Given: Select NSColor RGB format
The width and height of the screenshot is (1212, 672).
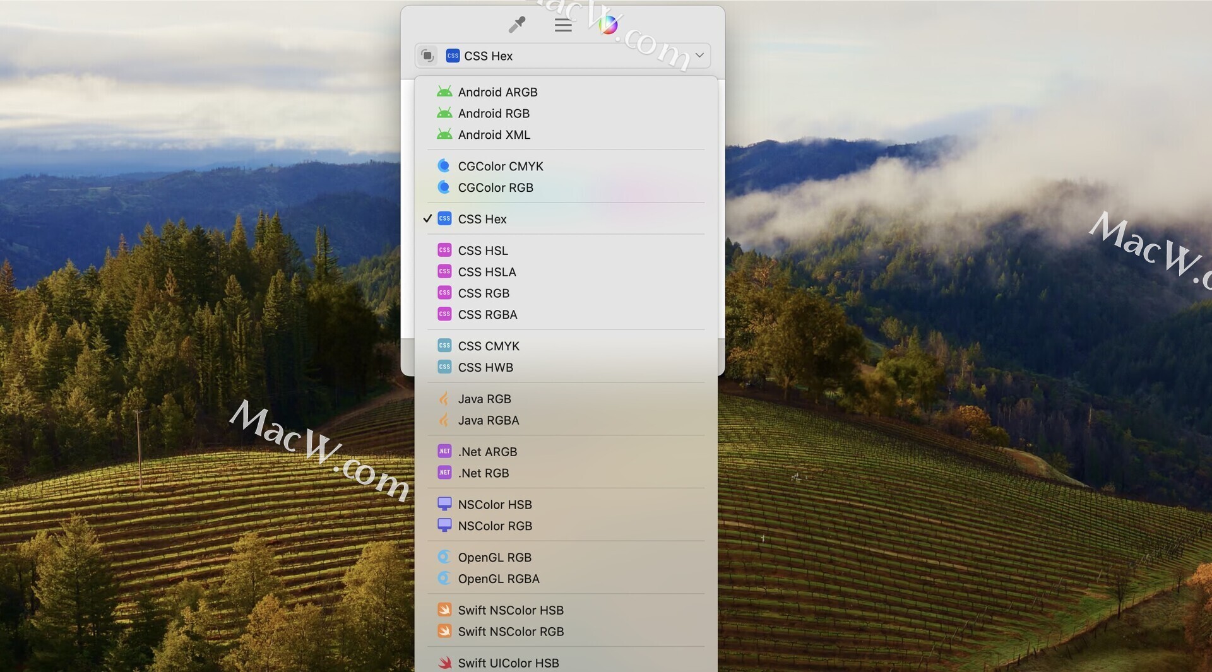Looking at the screenshot, I should coord(566,526).
